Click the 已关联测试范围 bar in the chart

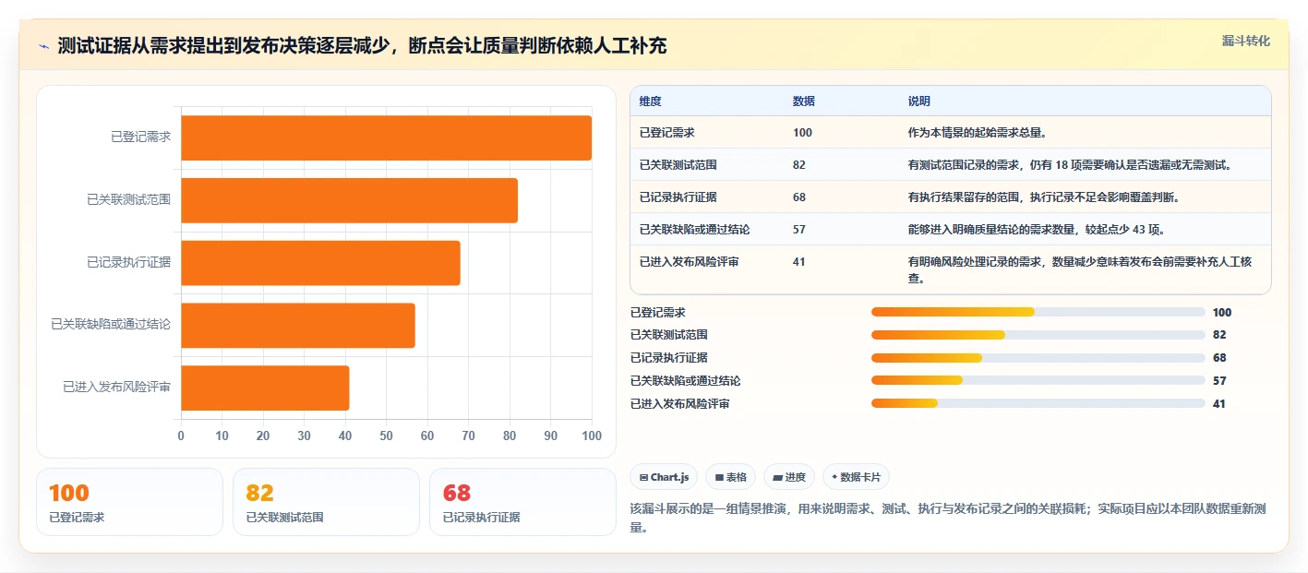[349, 200]
